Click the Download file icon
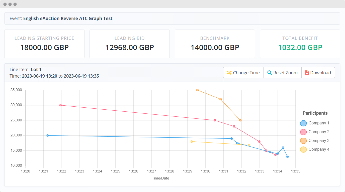The height and width of the screenshot is (192, 345). [307, 73]
